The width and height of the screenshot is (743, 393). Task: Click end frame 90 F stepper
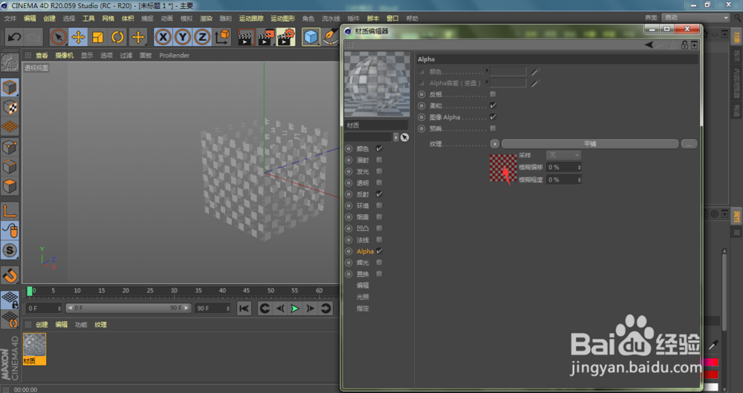[228, 308]
